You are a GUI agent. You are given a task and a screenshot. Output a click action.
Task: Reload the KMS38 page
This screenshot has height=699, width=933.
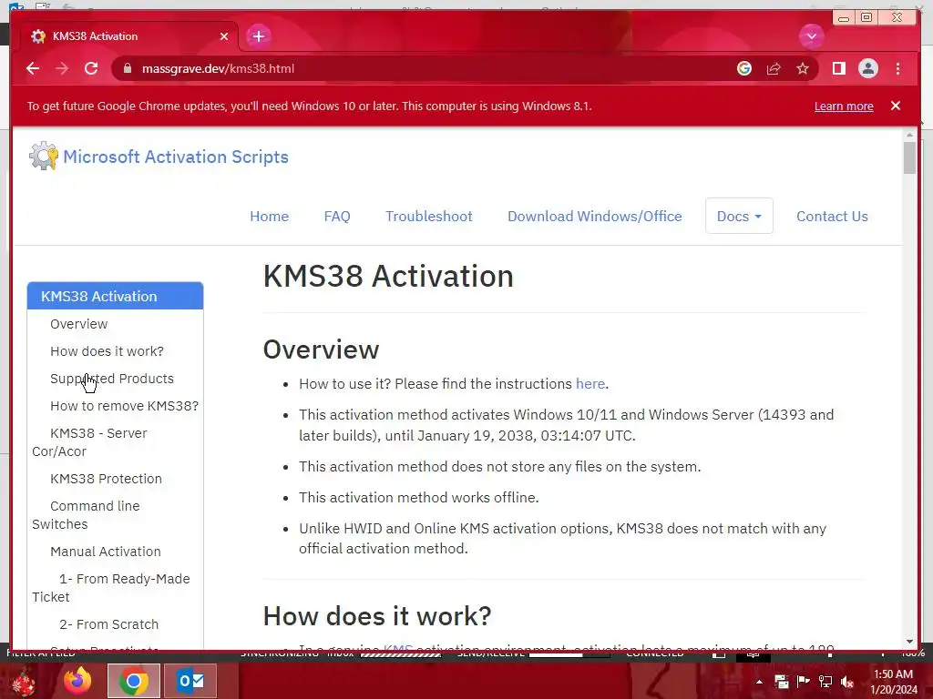(x=91, y=68)
